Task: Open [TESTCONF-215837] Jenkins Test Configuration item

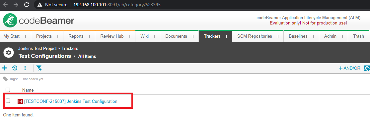Action: tap(71, 102)
